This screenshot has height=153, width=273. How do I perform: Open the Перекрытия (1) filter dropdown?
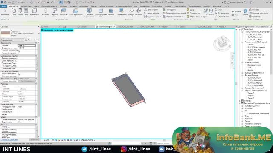(12, 40)
